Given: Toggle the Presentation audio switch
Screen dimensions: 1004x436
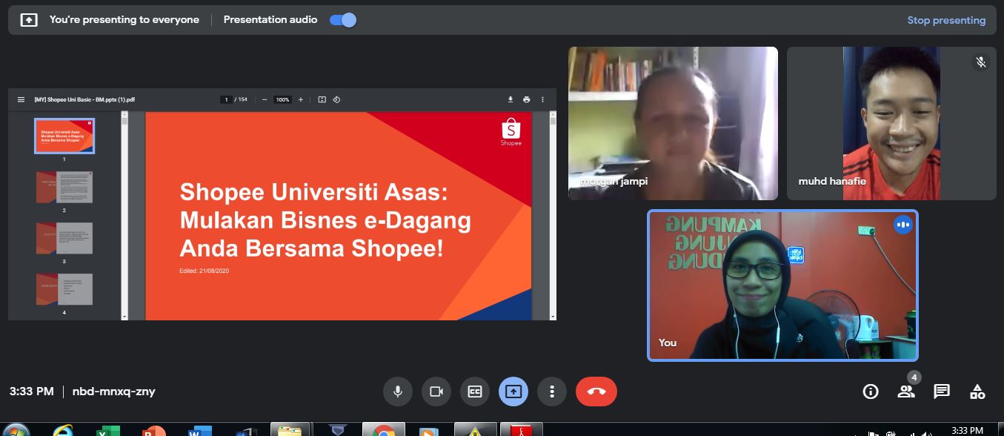Looking at the screenshot, I should 343,20.
